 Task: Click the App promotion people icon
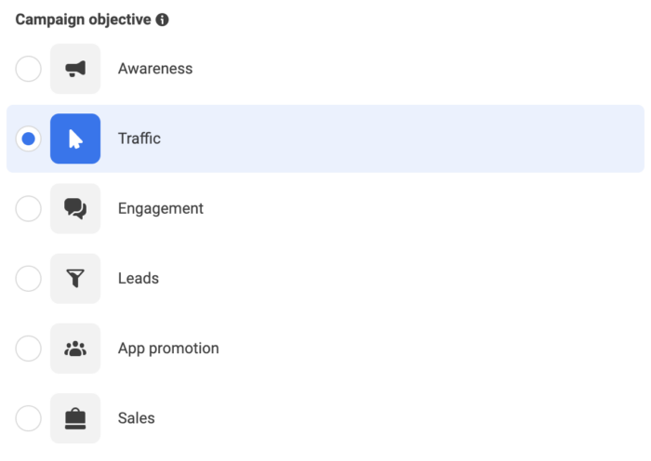coord(75,349)
